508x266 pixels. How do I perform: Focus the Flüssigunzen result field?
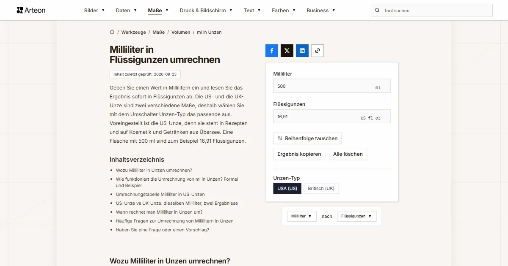(x=332, y=117)
